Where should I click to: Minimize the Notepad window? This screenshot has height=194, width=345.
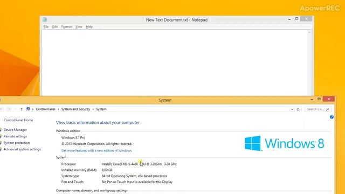click(x=289, y=19)
